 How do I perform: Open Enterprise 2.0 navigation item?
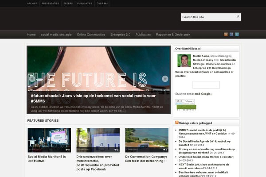pyautogui.click(x=121, y=35)
